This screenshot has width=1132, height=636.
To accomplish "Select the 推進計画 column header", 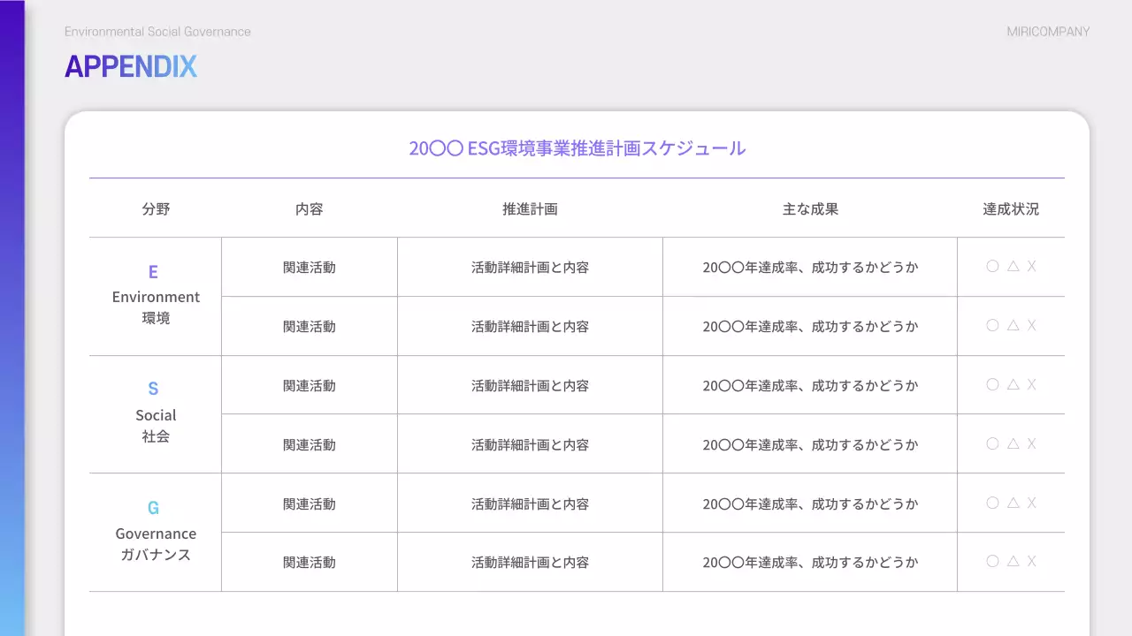I will point(530,209).
